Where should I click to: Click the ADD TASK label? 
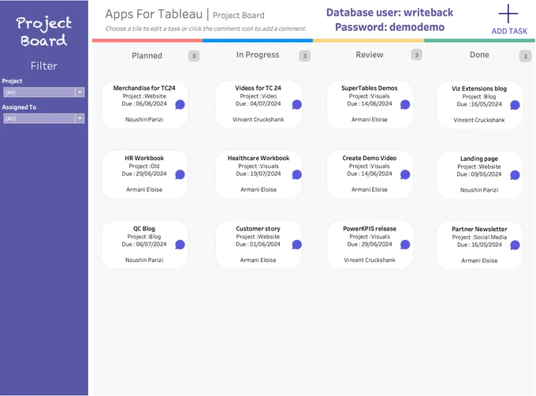tap(509, 31)
